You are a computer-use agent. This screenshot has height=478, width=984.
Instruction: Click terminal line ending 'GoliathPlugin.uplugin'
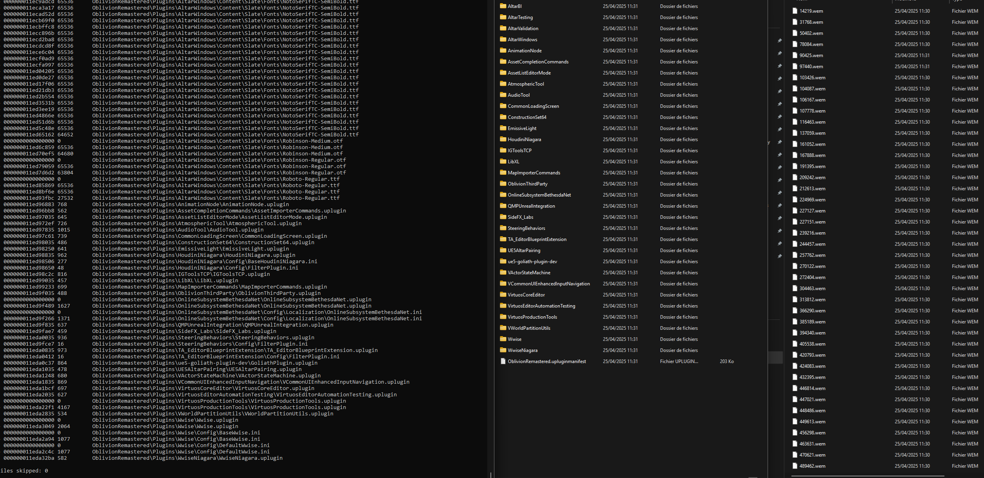coord(161,363)
